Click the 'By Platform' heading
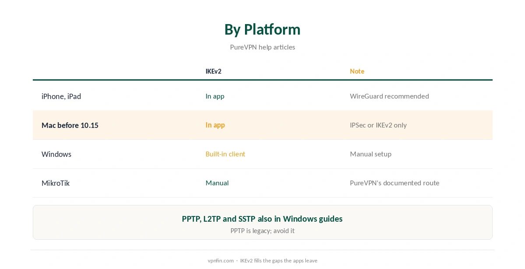The width and height of the screenshot is (525, 269). click(262, 29)
